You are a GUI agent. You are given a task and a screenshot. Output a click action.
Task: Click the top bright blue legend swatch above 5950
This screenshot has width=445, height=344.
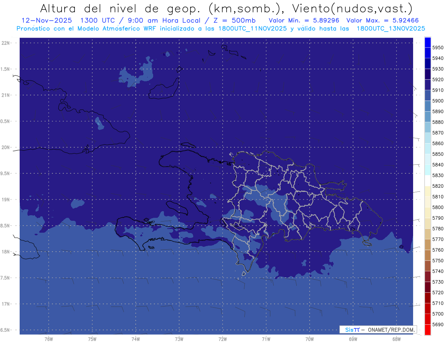coord(428,43)
